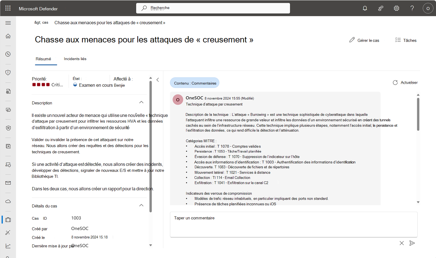
Task: Open Help with the question mark icon
Action: coord(412,8)
